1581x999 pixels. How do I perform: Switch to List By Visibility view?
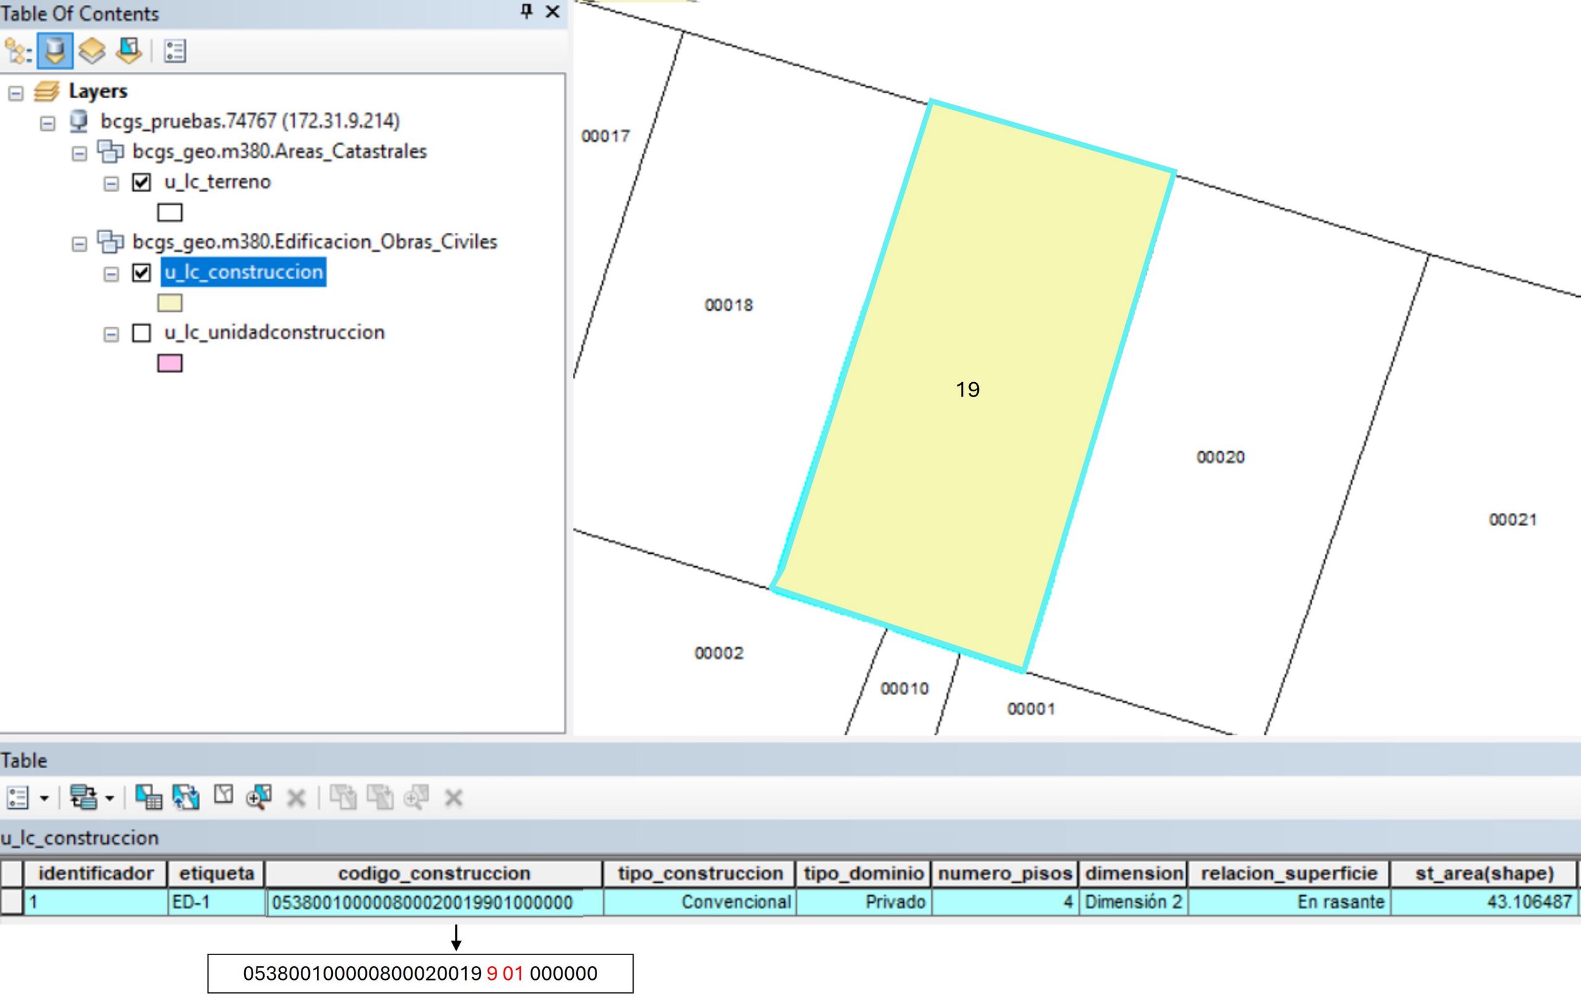coord(92,51)
